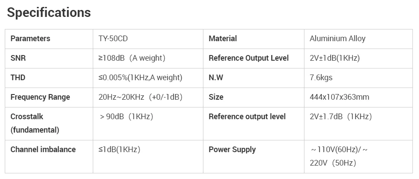Select the > 90dB crosstalk value

point(126,117)
